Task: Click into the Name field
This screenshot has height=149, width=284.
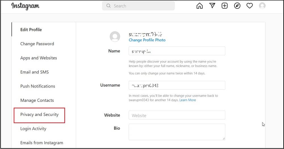Action: click(177, 51)
